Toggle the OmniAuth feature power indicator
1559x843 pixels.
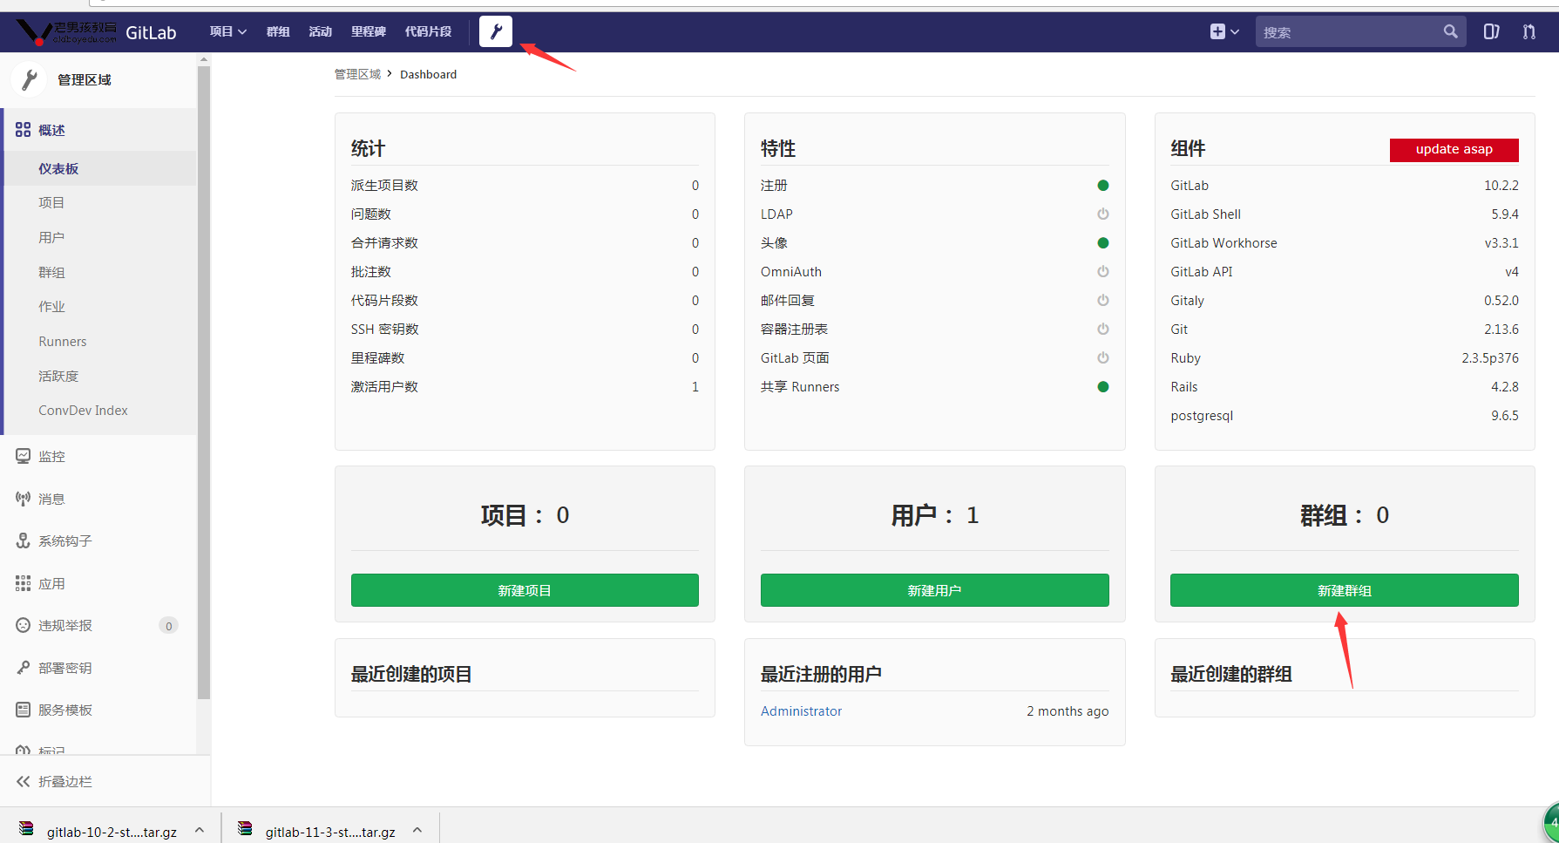1102,271
